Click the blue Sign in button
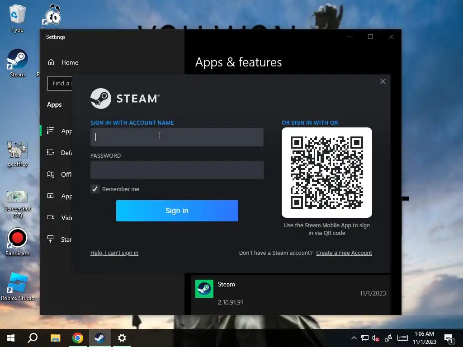 177,211
